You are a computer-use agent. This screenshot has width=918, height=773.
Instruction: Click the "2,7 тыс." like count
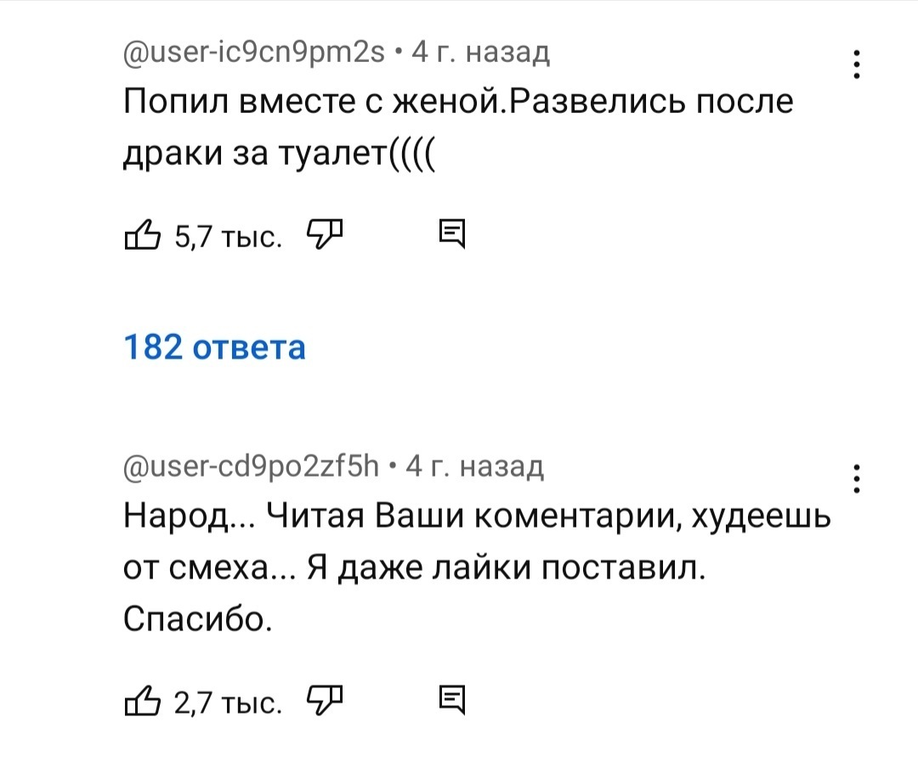pyautogui.click(x=227, y=702)
